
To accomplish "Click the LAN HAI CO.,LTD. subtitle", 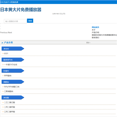I will [59, 14].
